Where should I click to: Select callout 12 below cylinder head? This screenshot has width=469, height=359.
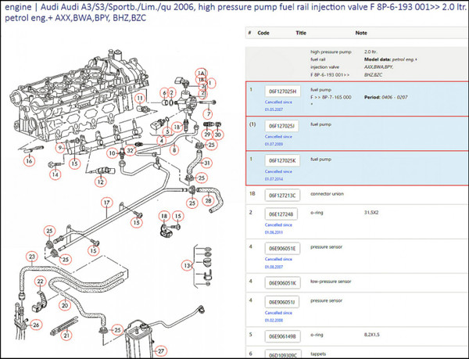pyautogui.click(x=100, y=181)
